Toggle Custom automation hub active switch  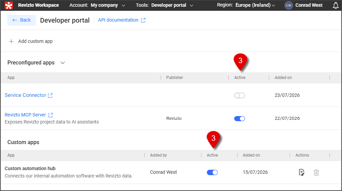(x=212, y=172)
